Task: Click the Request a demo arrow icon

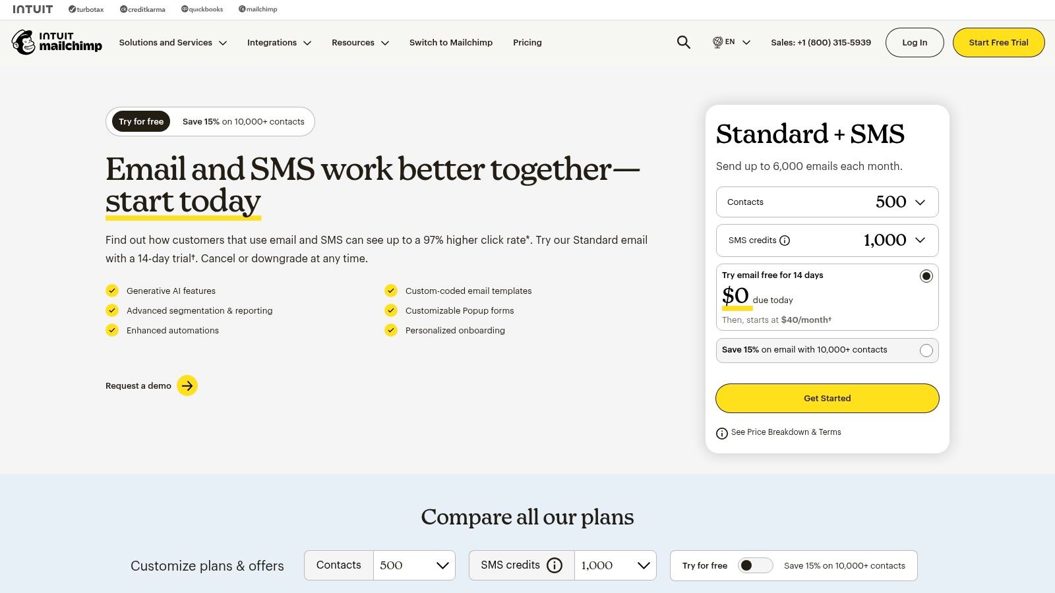Action: pos(188,385)
